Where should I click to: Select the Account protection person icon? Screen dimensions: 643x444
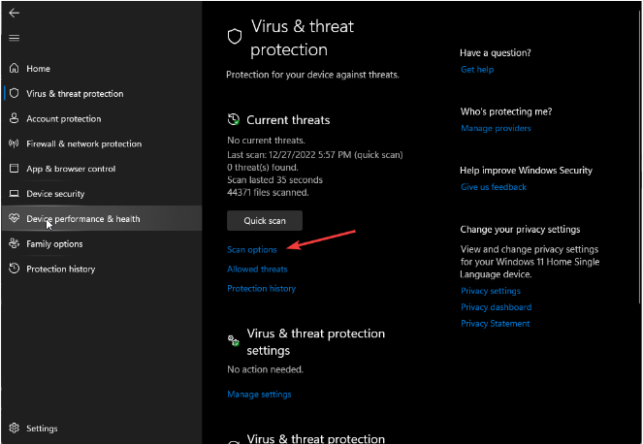point(14,119)
